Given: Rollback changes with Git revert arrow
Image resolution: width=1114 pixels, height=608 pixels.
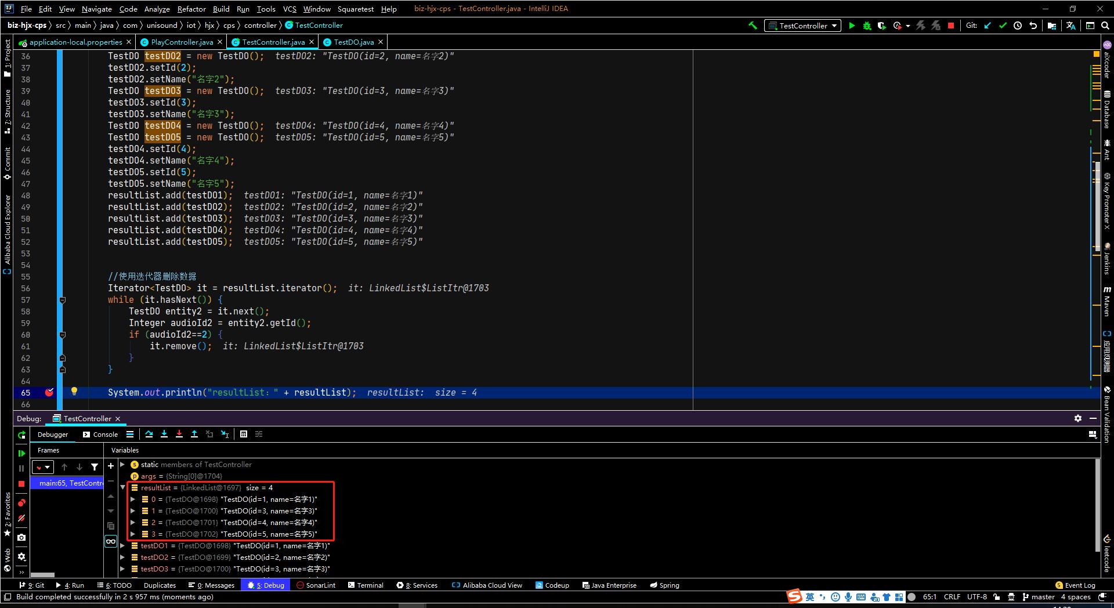Looking at the screenshot, I should coord(1033,26).
